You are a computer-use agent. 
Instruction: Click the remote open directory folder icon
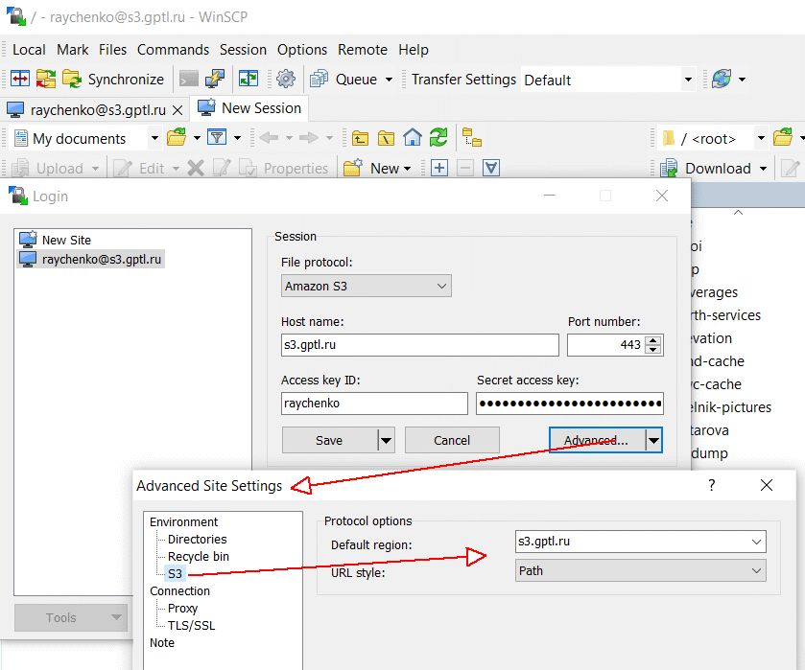(x=783, y=137)
